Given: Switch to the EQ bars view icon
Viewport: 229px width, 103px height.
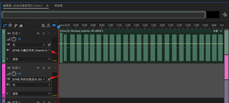Looking at the screenshot, I should tap(21, 25).
